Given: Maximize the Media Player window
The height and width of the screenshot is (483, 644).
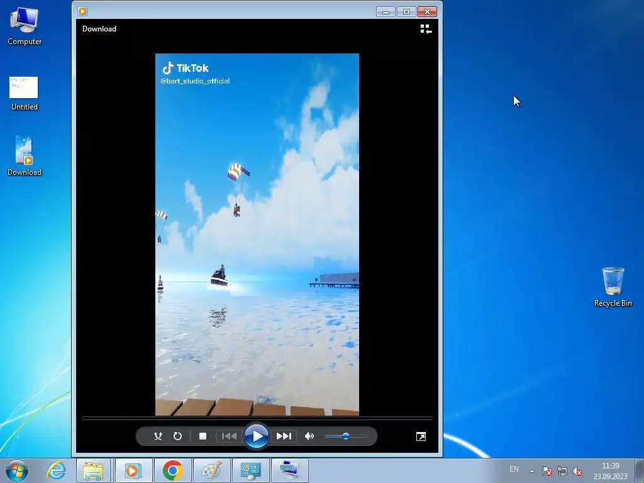Looking at the screenshot, I should [x=406, y=11].
